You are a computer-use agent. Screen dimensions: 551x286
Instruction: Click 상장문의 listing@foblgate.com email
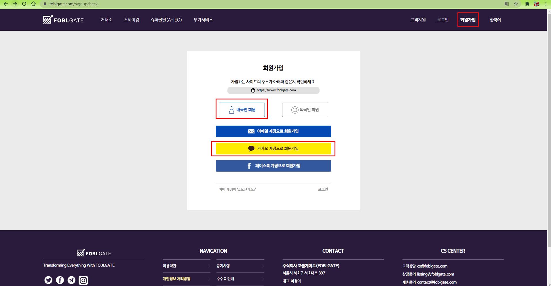point(428,274)
